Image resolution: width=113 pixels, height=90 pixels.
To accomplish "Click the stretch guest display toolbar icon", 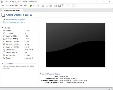I will (x=73, y=6).
